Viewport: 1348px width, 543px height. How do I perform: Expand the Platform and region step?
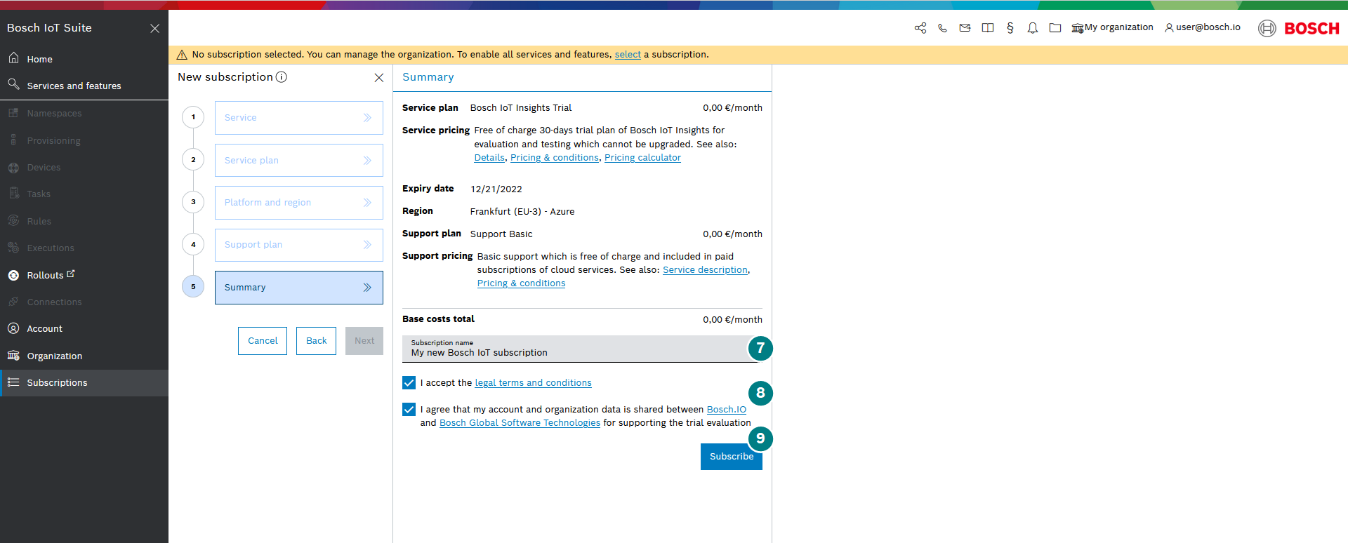(x=299, y=203)
